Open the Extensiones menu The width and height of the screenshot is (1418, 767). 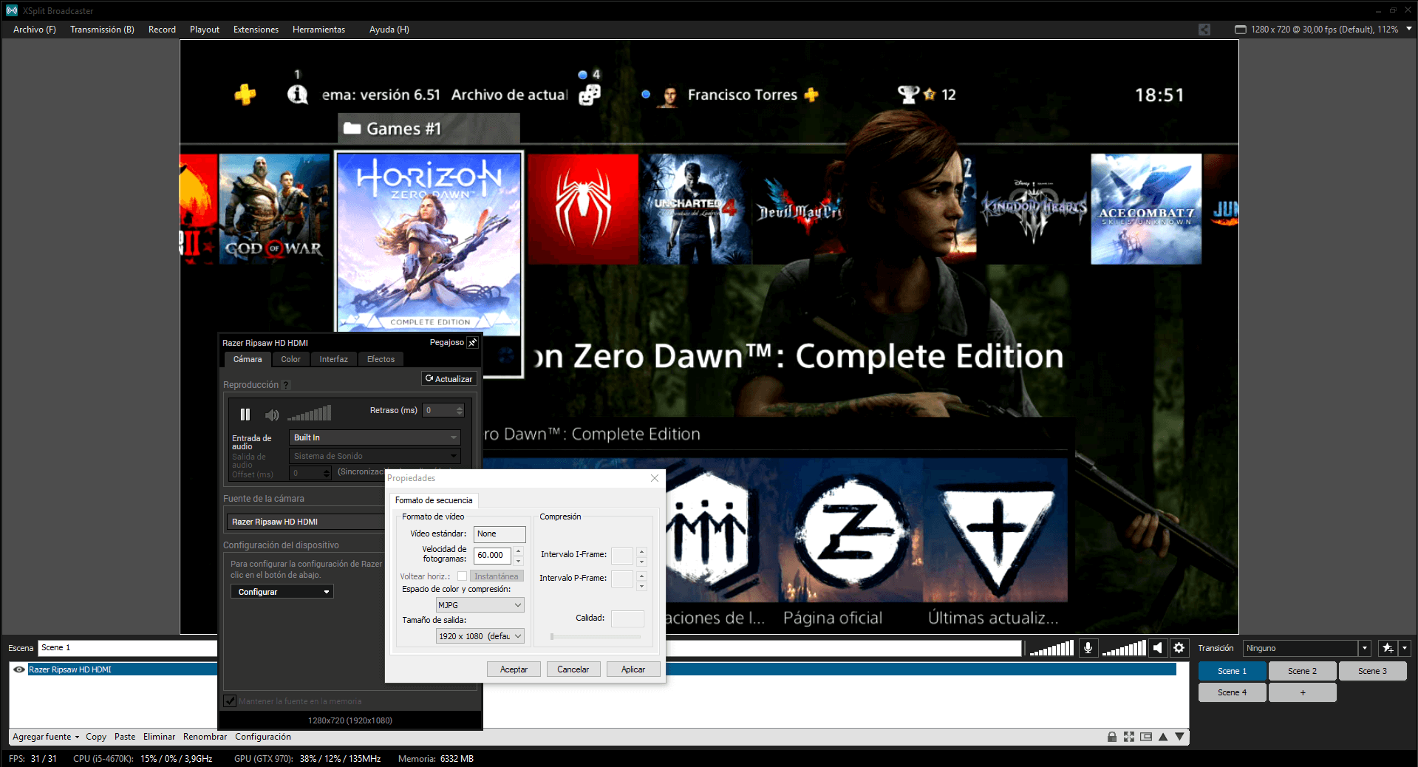click(256, 30)
